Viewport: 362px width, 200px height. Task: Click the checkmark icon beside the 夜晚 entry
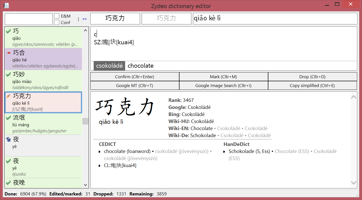8,183
